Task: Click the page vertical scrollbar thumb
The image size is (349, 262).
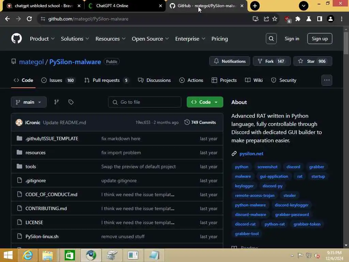Action: click(x=346, y=43)
